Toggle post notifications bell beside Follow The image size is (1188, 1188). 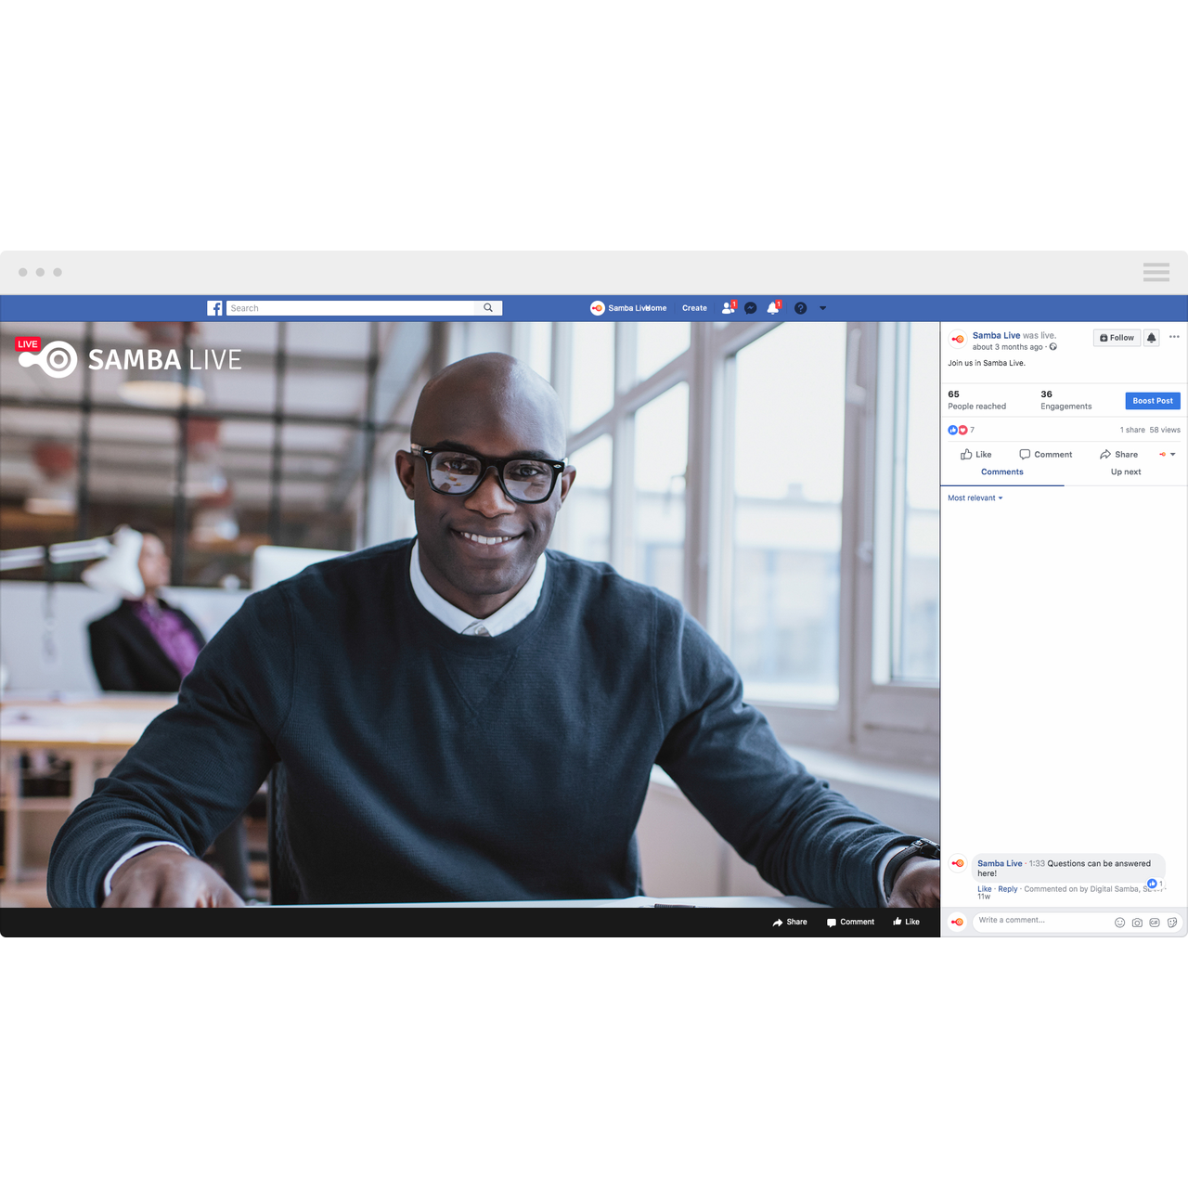[1151, 338]
